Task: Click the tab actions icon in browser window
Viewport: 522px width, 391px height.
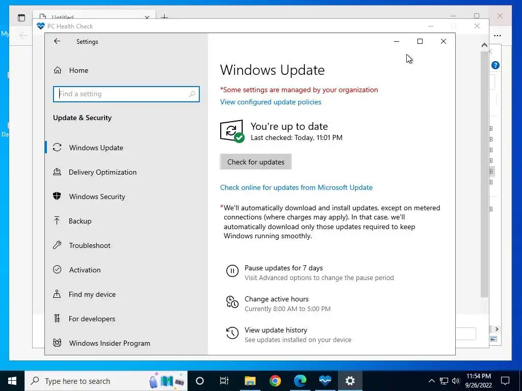Action: pyautogui.click(x=21, y=18)
